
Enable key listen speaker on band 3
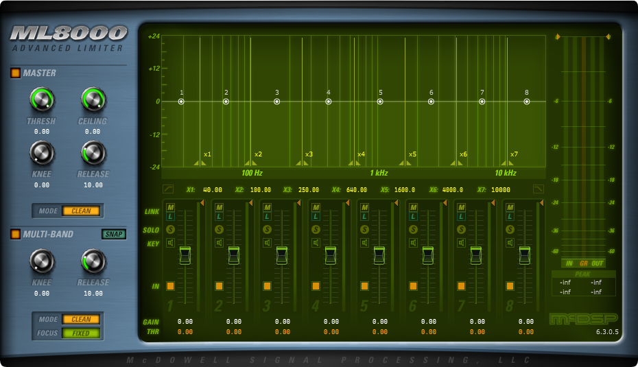click(x=267, y=243)
